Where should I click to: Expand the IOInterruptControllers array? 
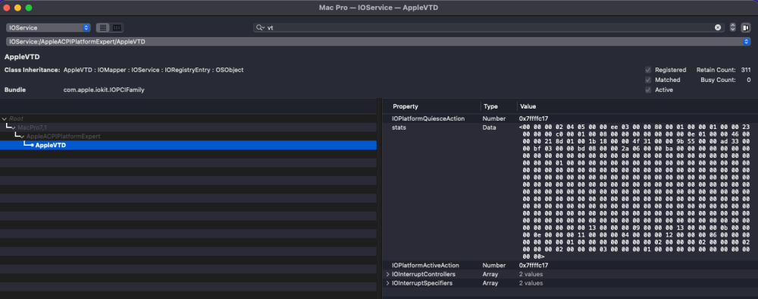[x=387, y=274]
